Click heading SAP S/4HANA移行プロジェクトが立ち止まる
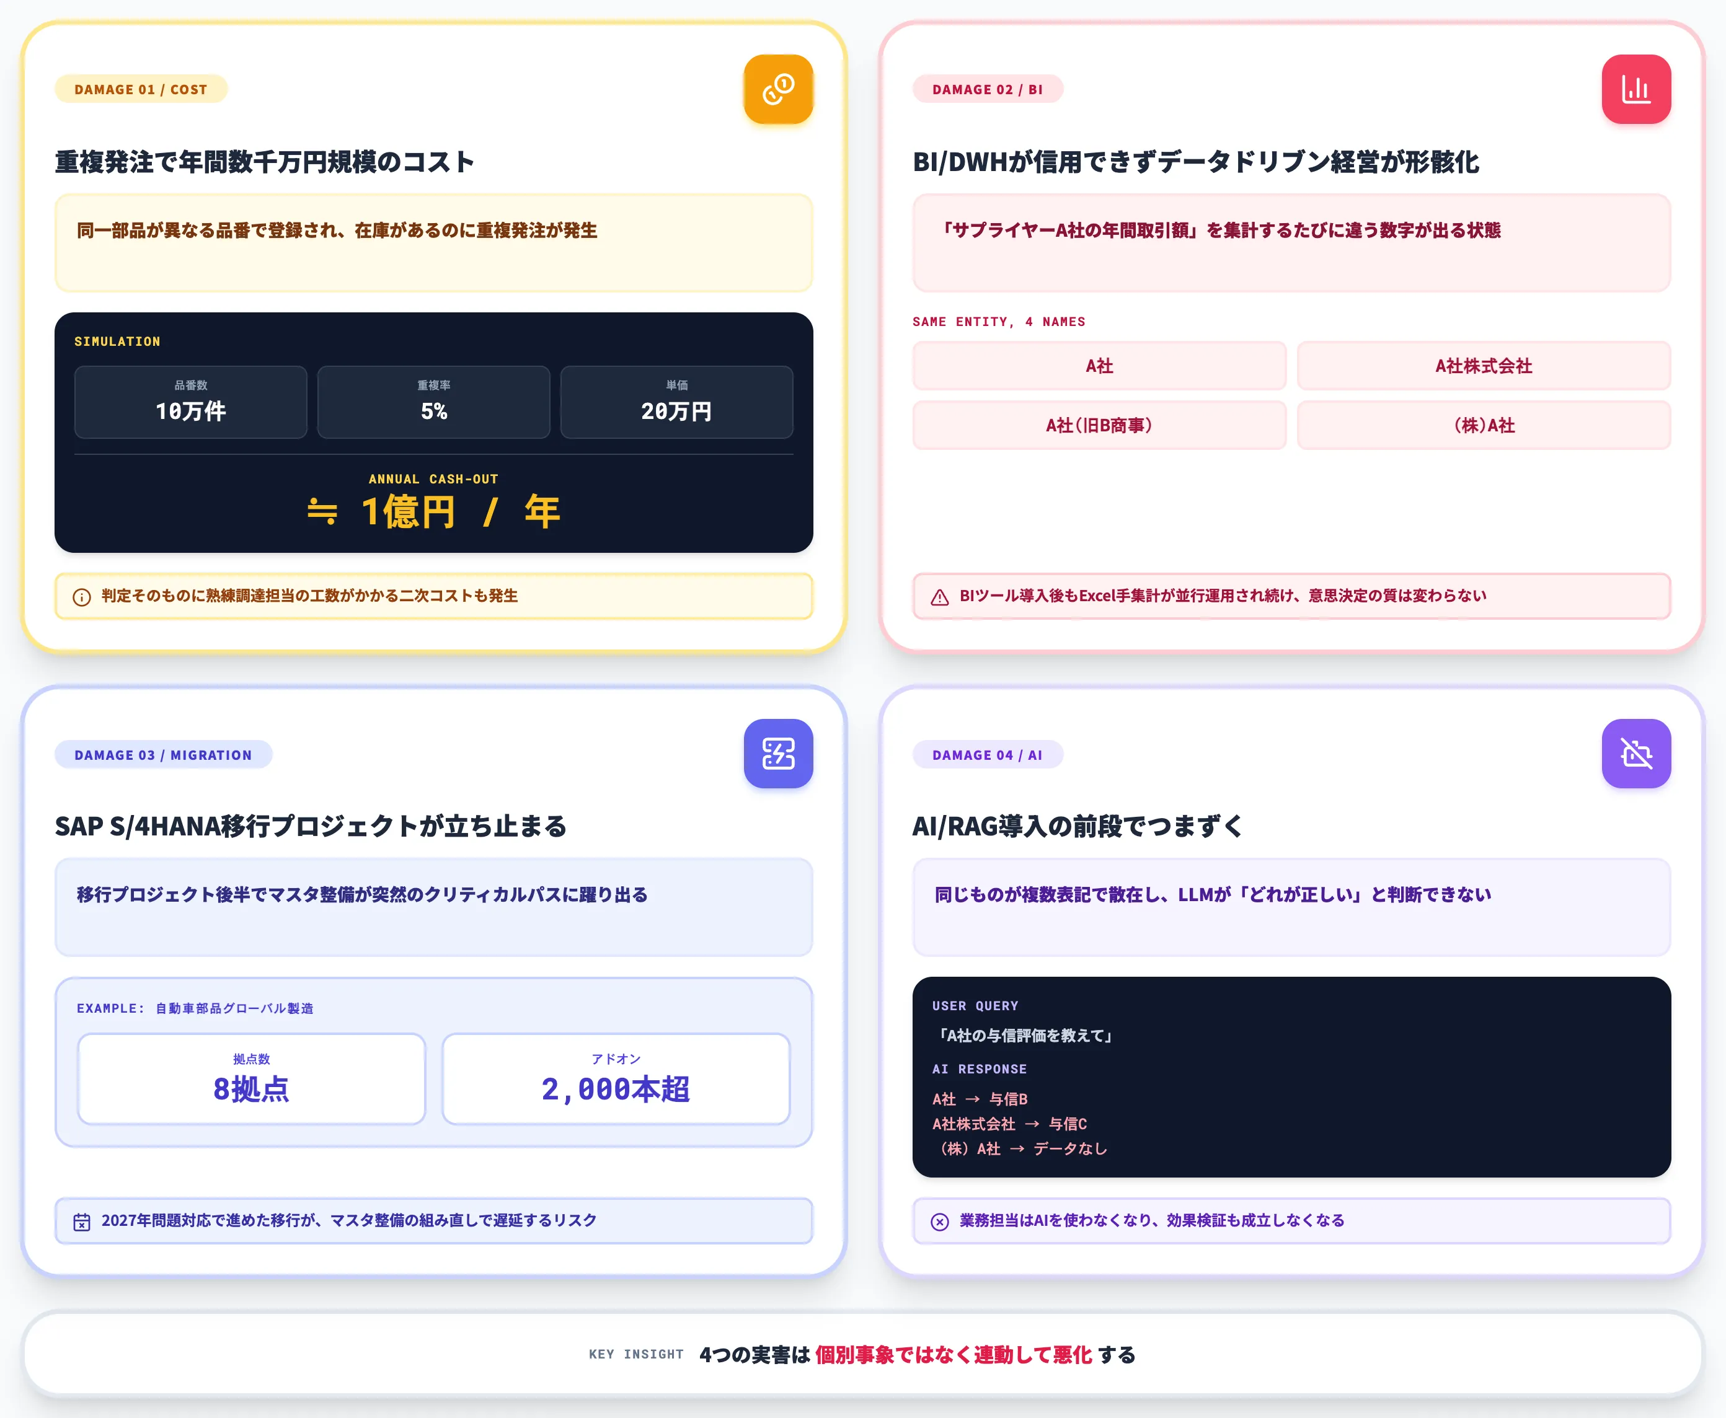 click(311, 826)
